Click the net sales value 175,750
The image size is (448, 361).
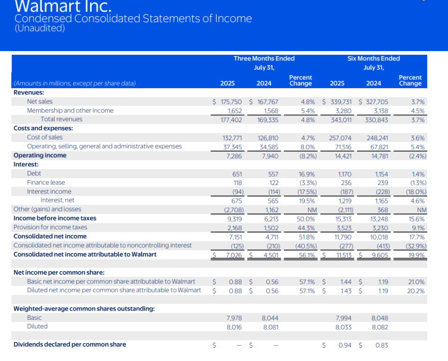[x=231, y=102]
